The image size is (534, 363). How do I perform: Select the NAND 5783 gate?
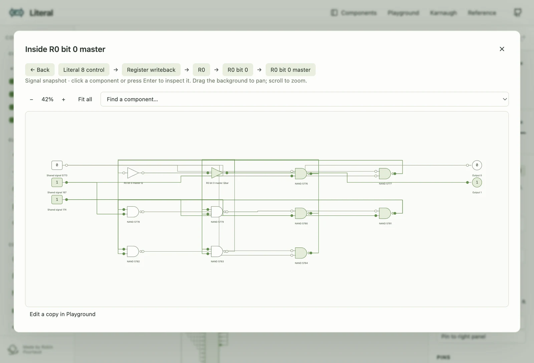pyautogui.click(x=217, y=251)
